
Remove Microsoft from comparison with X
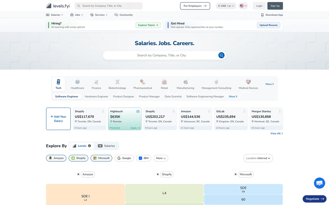[x=235, y=174]
